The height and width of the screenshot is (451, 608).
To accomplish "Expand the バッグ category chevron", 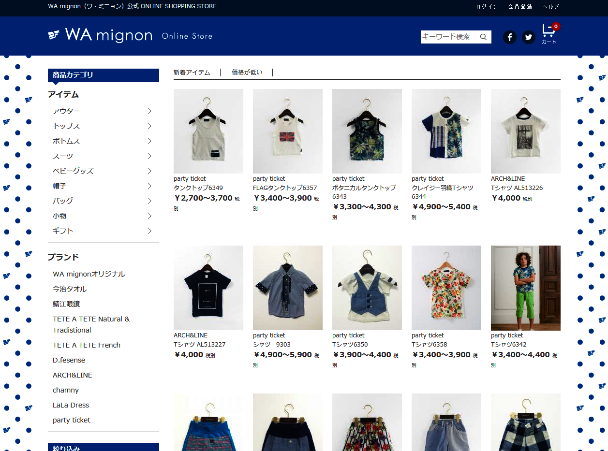I will pyautogui.click(x=149, y=201).
